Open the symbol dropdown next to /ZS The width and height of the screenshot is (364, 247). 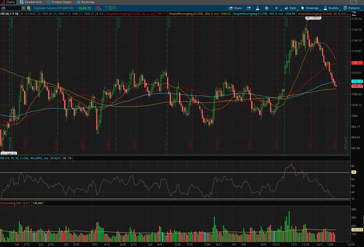pyautogui.click(x=24, y=8)
